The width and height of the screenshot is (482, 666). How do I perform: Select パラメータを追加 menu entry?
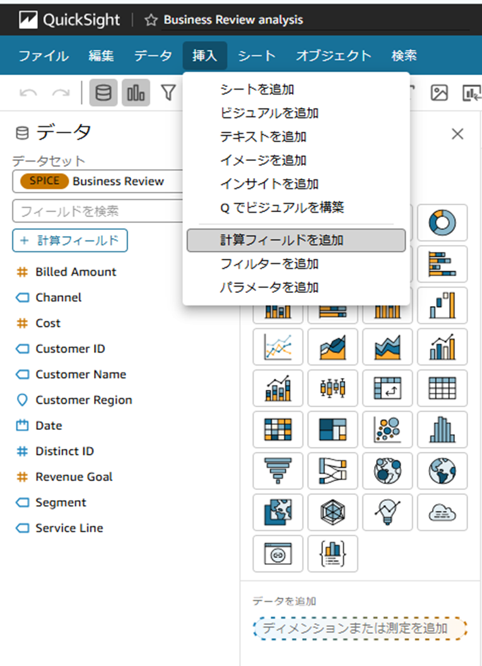pyautogui.click(x=296, y=288)
